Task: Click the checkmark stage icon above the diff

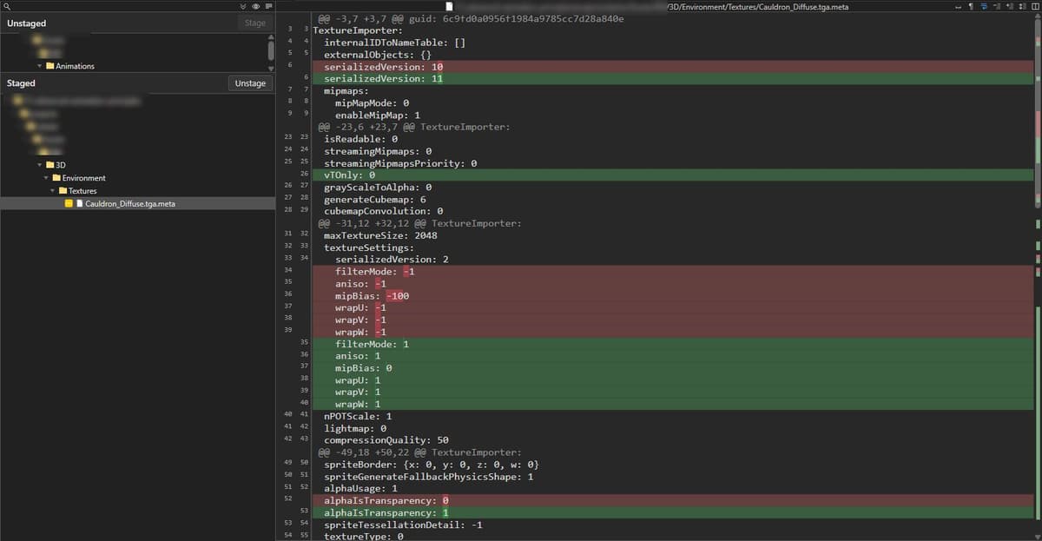Action: 243,5
